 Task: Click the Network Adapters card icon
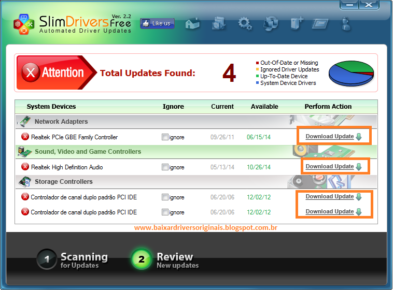[x=24, y=121]
